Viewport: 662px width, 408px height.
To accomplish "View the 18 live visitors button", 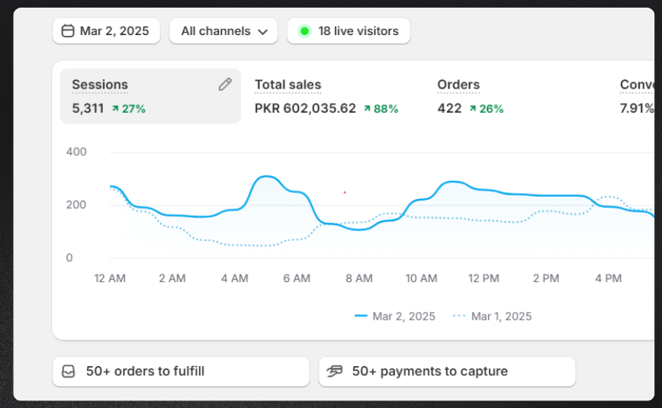I will [349, 31].
